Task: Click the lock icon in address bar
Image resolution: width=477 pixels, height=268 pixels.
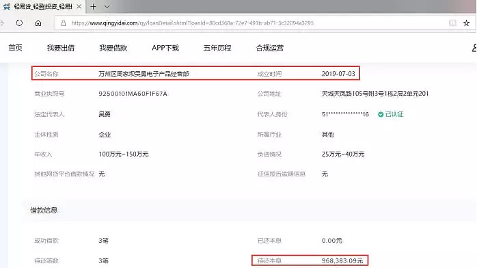Action: coord(64,23)
